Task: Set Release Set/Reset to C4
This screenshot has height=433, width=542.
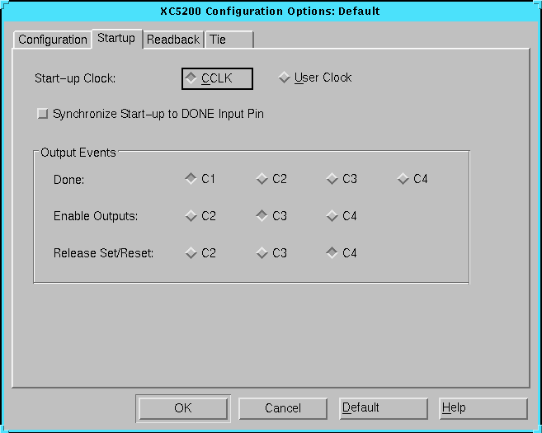Action: pyautogui.click(x=342, y=253)
